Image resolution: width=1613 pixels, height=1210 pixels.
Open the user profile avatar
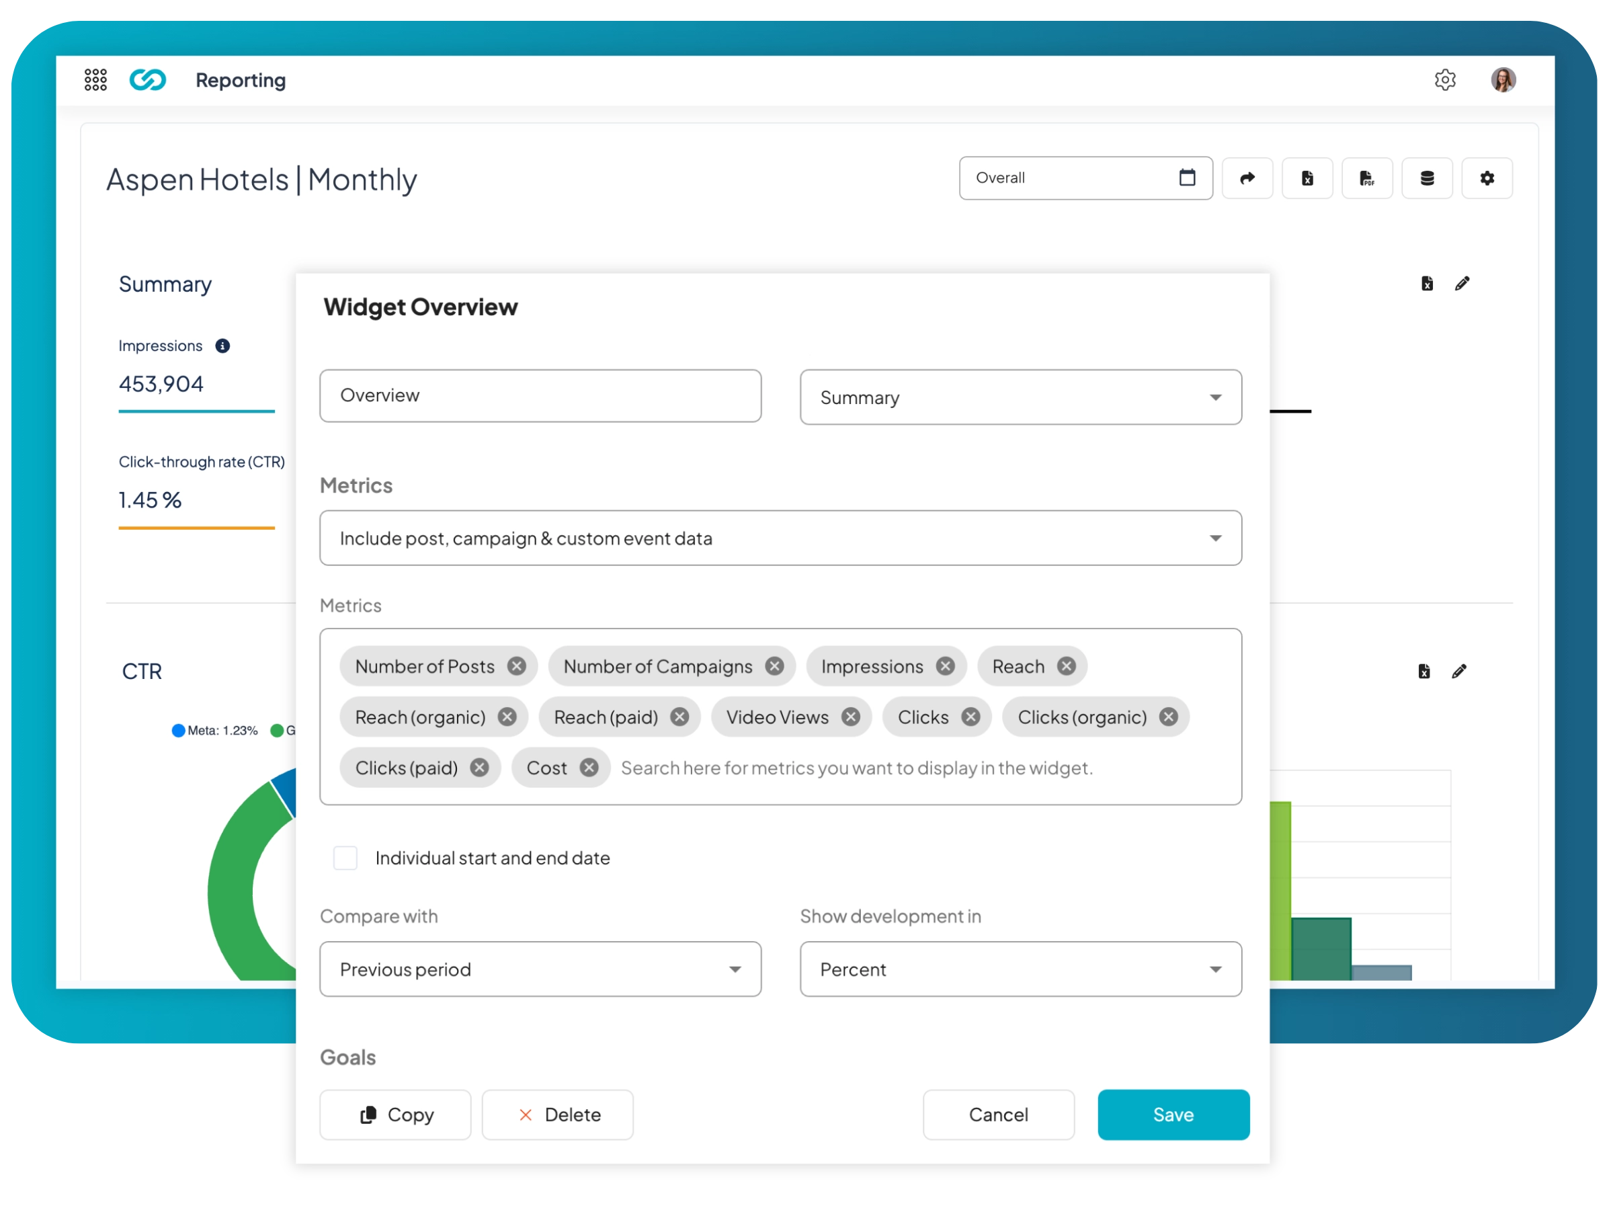pos(1502,79)
